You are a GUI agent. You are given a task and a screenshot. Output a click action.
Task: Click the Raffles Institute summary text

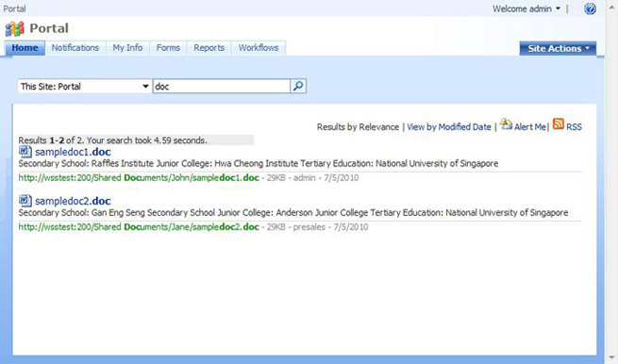pyautogui.click(x=259, y=163)
